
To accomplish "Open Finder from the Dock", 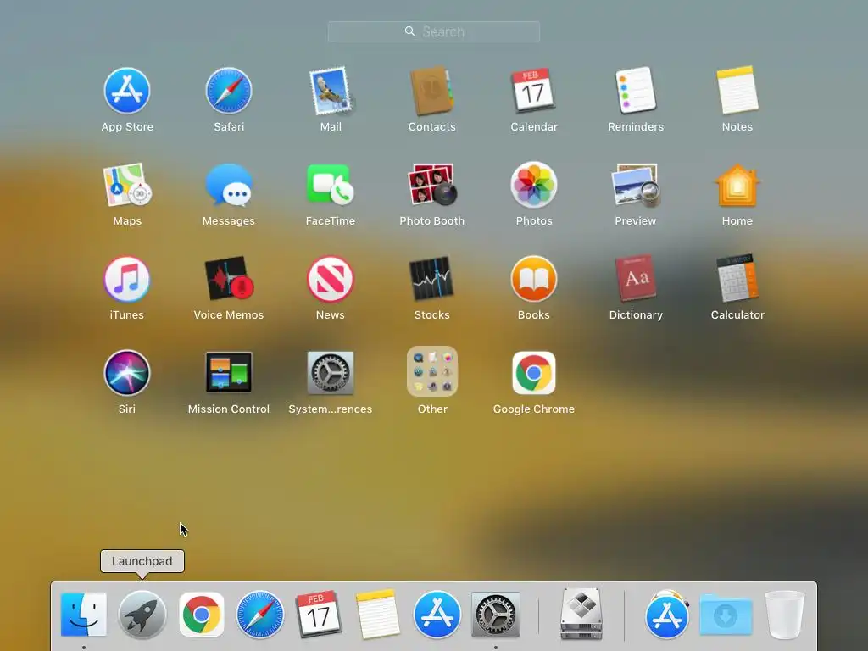I will pos(84,615).
